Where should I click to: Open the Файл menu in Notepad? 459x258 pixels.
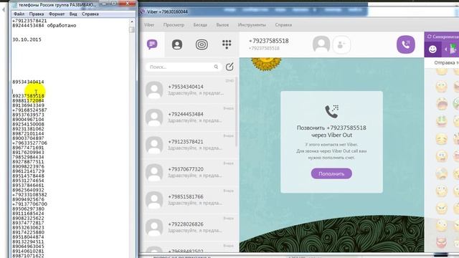(x=19, y=14)
